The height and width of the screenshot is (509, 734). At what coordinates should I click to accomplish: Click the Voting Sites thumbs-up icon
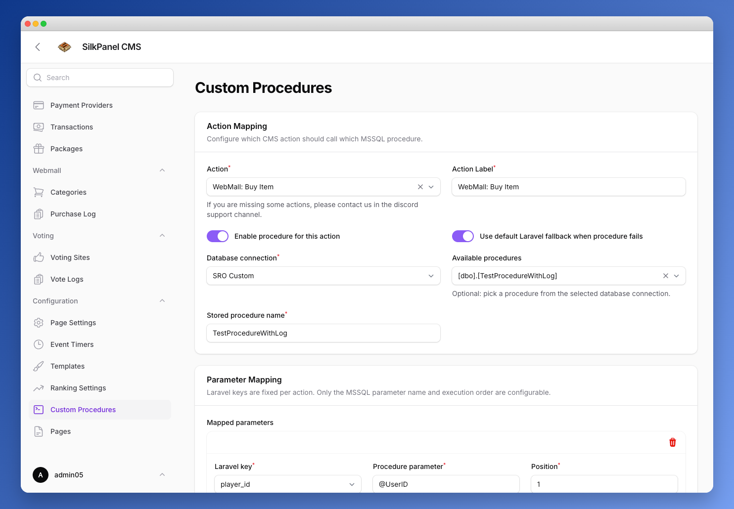(x=39, y=257)
